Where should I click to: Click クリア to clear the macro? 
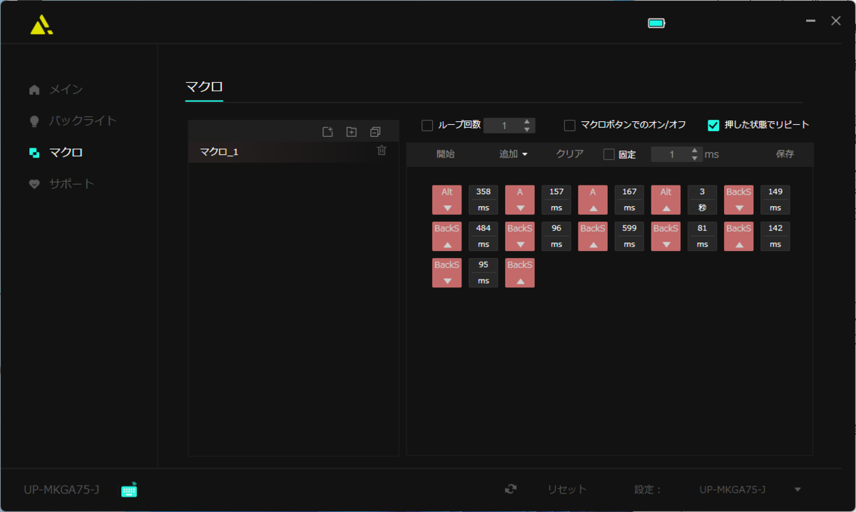point(570,154)
